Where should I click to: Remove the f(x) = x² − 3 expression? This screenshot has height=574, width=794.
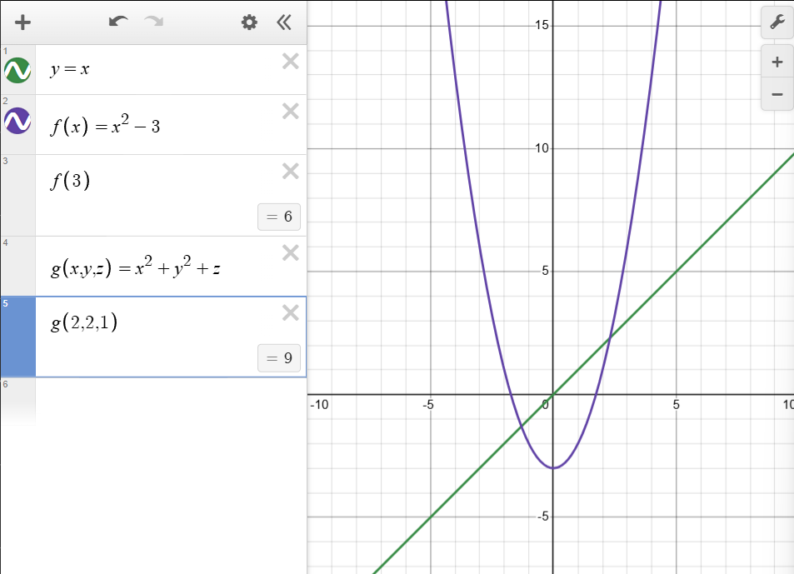pos(290,111)
